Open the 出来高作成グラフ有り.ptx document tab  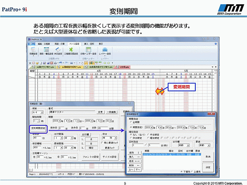pos(100,67)
